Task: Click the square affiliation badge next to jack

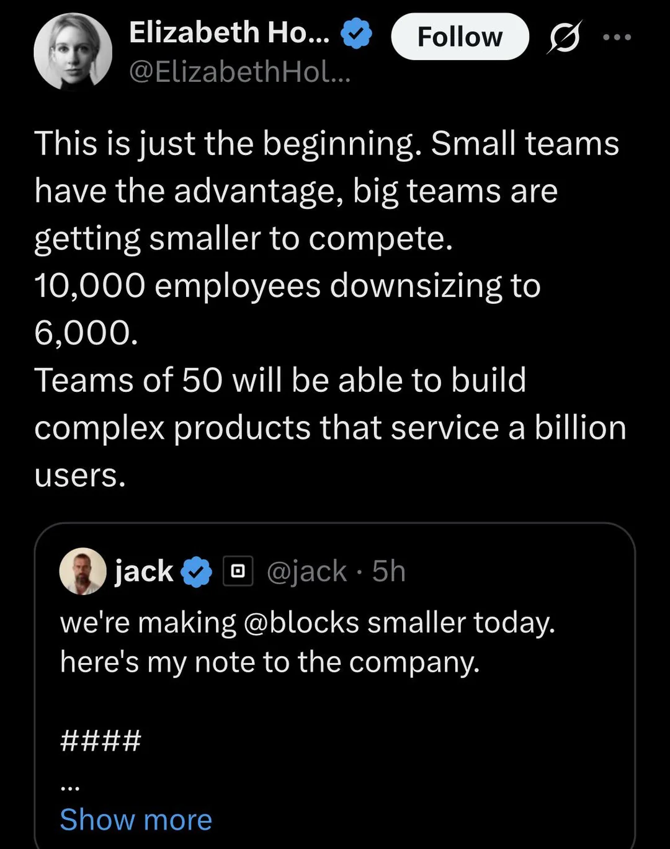Action: 238,571
